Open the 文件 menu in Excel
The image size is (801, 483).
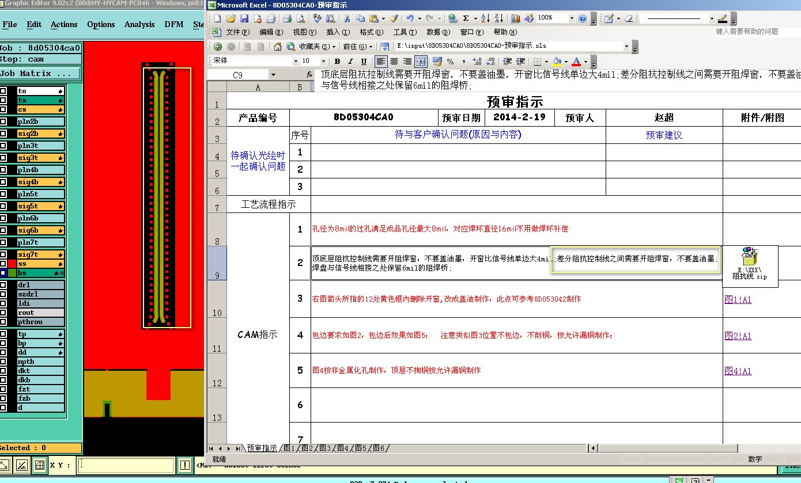(237, 32)
